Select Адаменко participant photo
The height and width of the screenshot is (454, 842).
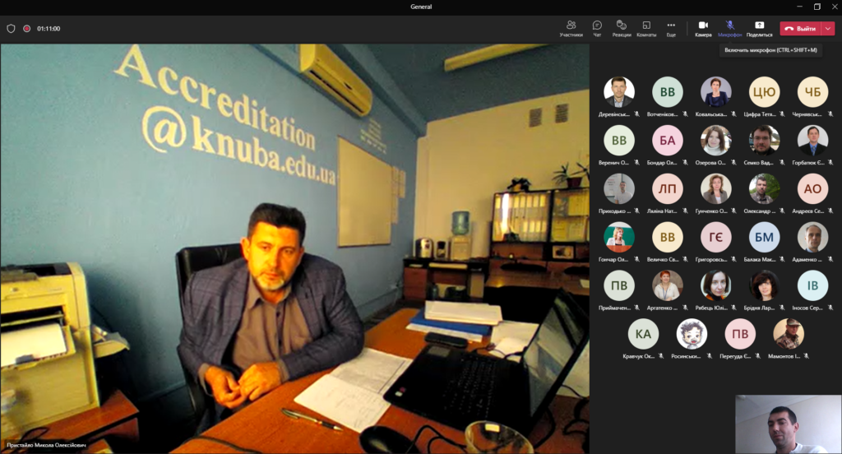tap(812, 237)
